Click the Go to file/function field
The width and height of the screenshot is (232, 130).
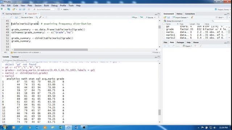[x=43, y=9]
